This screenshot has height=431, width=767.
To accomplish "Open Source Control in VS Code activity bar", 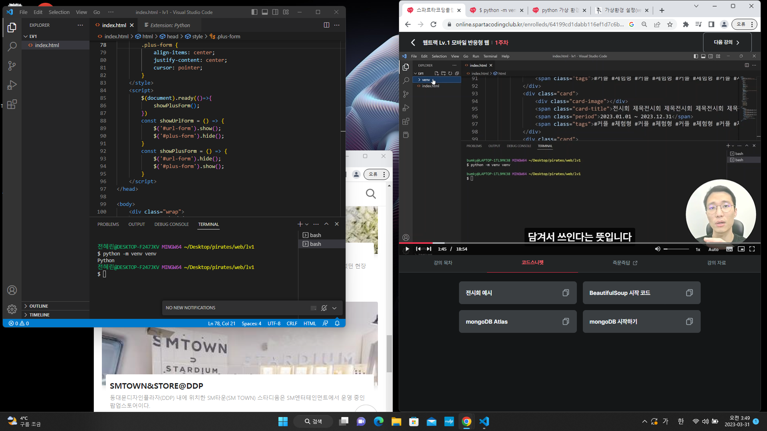I will point(12,66).
